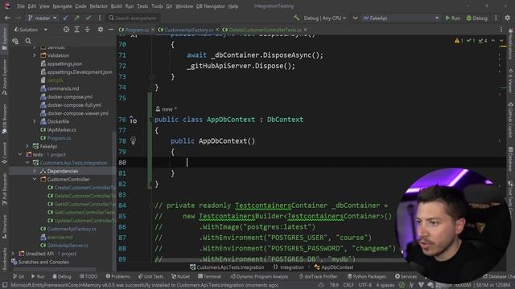Open the master branch dropdown
515x289 pixels.
(43, 18)
